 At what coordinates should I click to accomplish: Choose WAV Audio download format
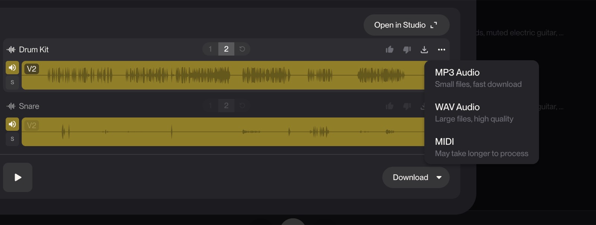click(481, 112)
